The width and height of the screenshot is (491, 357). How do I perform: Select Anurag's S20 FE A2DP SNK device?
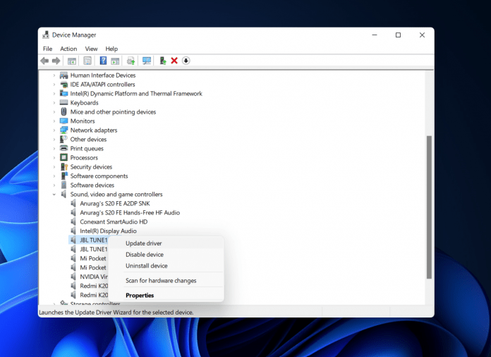114,204
